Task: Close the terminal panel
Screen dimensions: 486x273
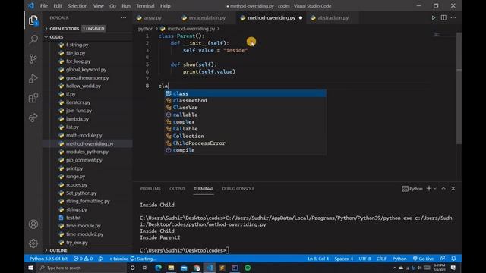Action: click(453, 188)
